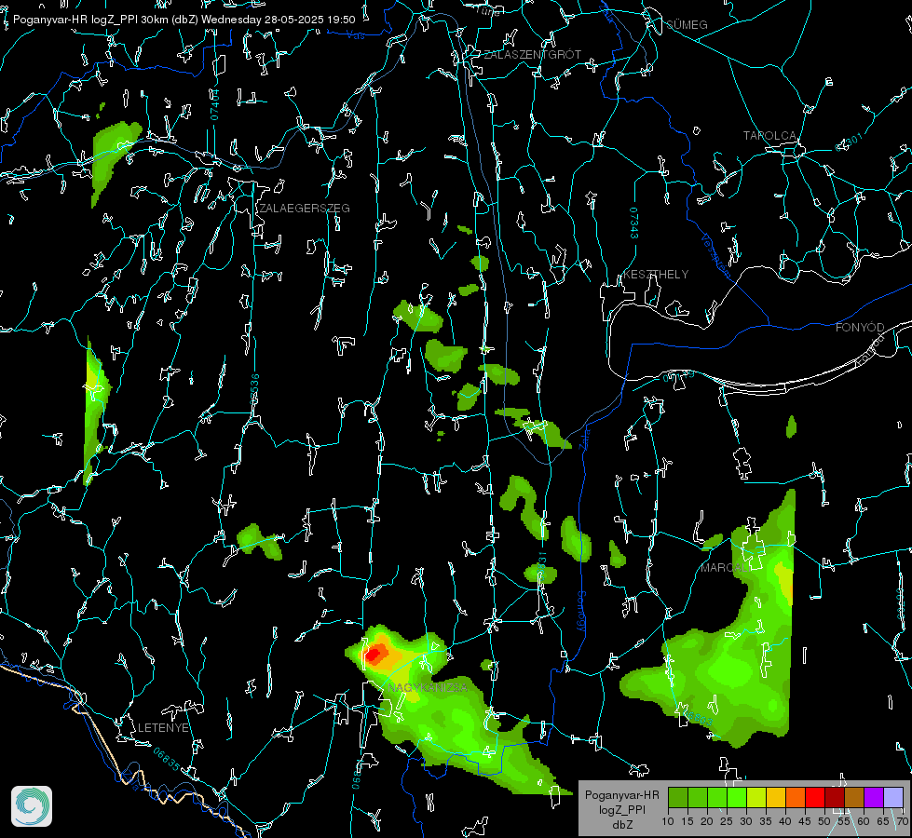Image resolution: width=912 pixels, height=838 pixels.
Task: Click the LETENYE town label
Action: point(163,728)
